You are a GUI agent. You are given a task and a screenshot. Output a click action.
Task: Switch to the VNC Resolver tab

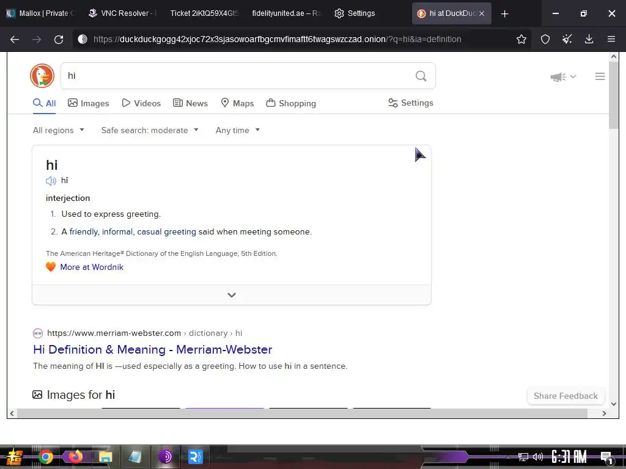122,13
